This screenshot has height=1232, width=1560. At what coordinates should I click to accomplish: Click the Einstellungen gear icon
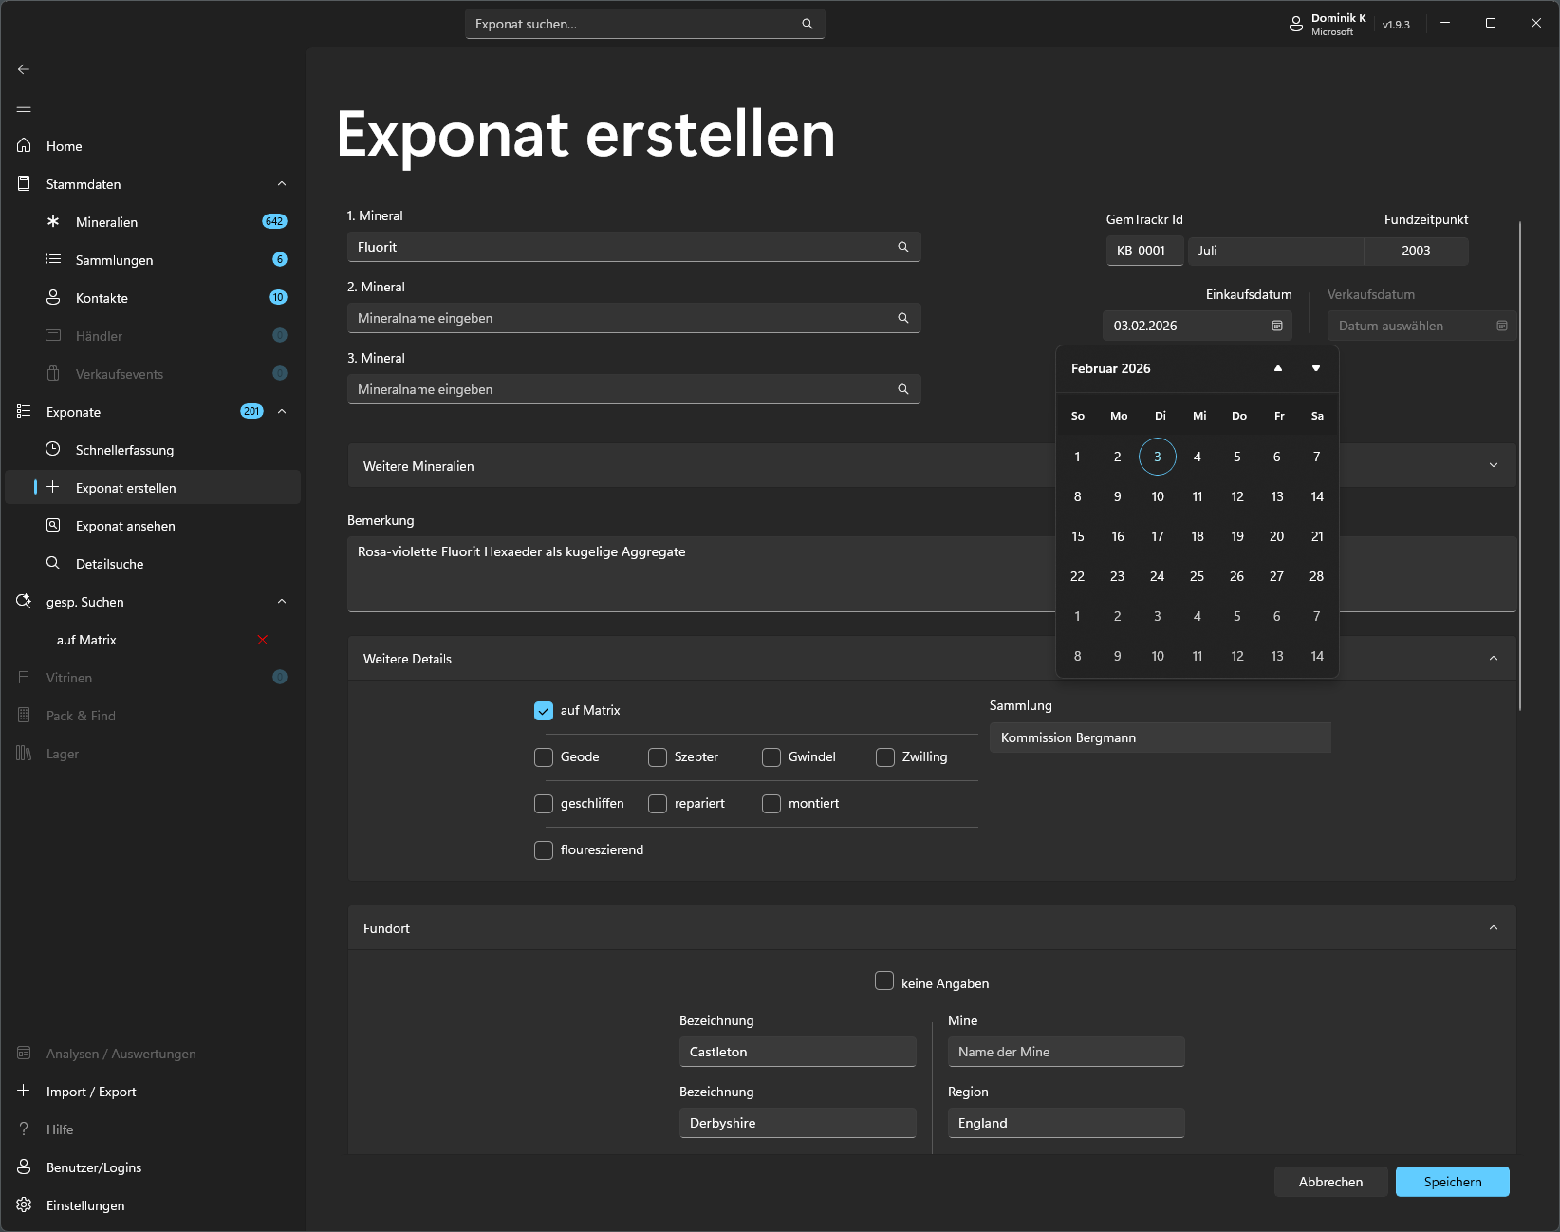(24, 1204)
